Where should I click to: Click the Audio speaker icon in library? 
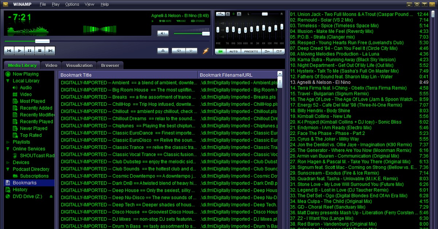tap(15, 88)
